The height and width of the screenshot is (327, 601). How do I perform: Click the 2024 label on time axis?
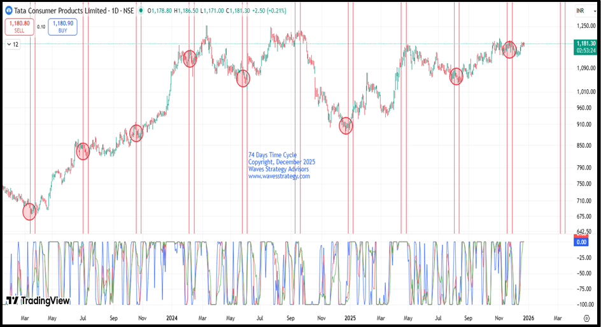coord(172,318)
